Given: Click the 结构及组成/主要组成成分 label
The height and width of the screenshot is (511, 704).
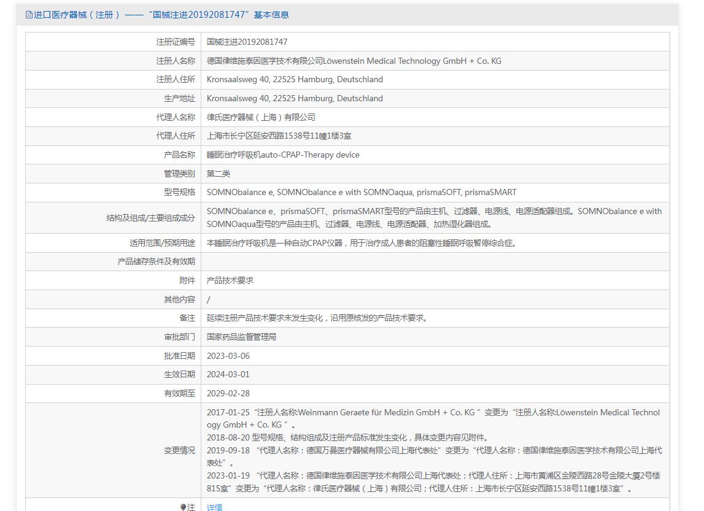Looking at the screenshot, I should [150, 218].
